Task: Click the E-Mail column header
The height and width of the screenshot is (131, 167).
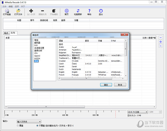Action: (x=117, y=41)
